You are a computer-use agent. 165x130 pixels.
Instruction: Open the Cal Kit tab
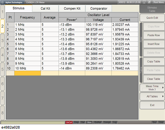coord(45,8)
